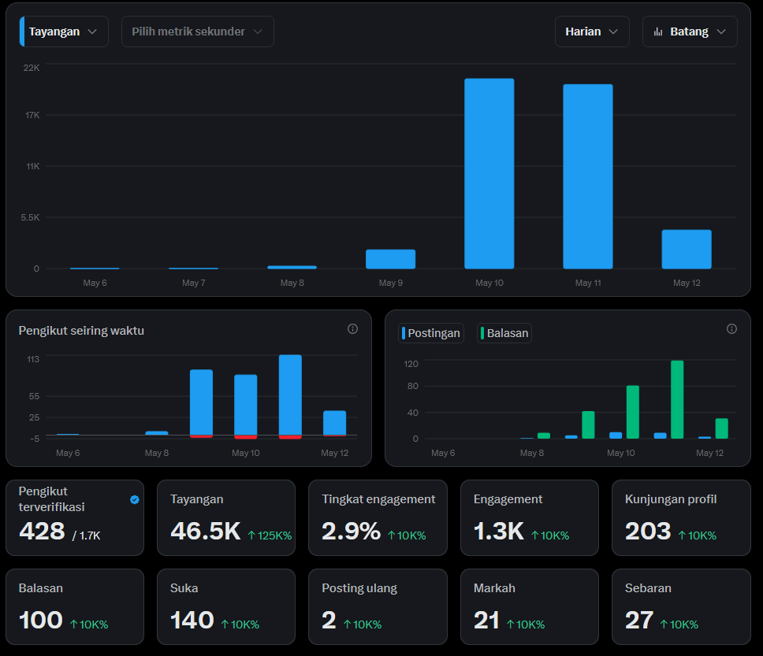Viewport: 763px width, 656px height.
Task: Click the / 1.7K follower total text
Action: [x=86, y=536]
